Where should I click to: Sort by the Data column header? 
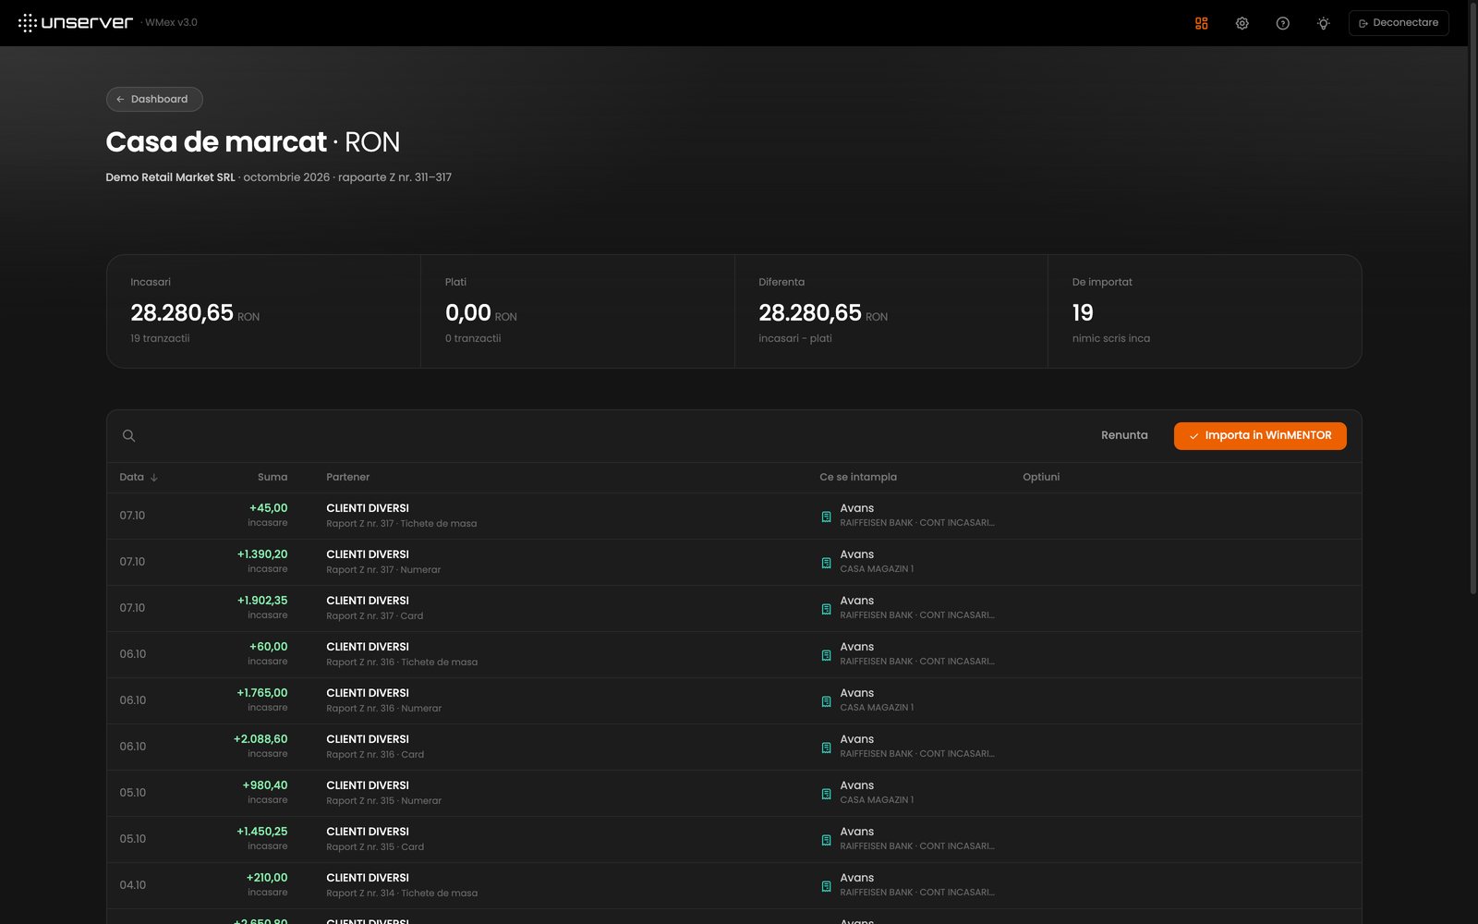(x=139, y=477)
